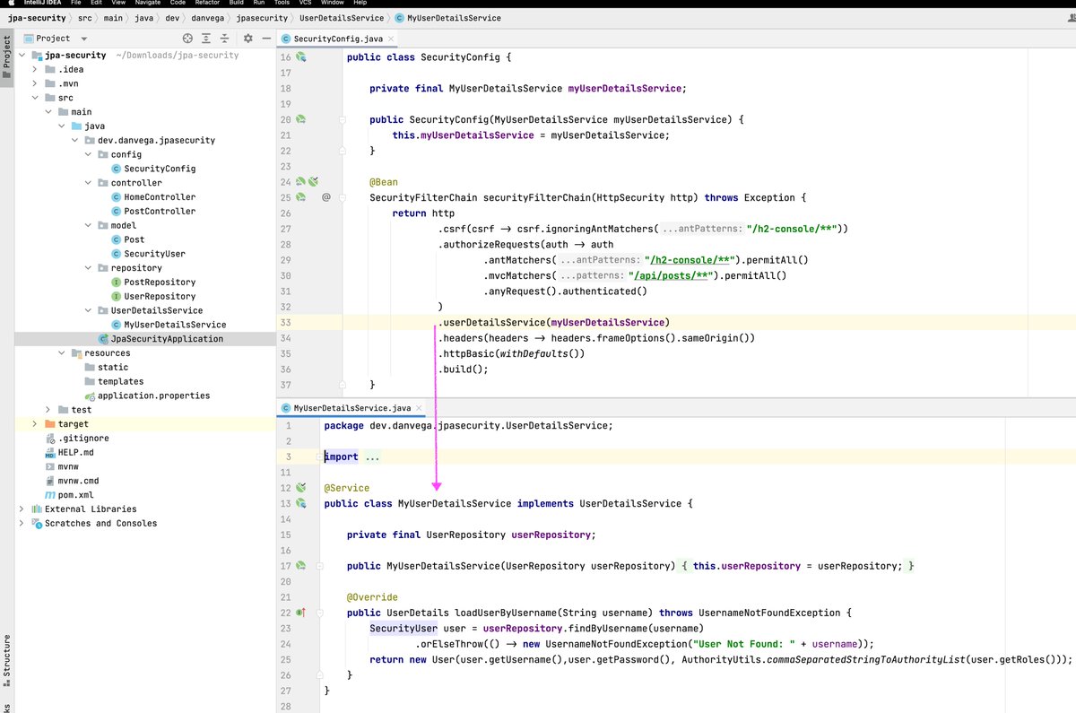Fold the securityFilterChain method on line 25

[x=343, y=197]
